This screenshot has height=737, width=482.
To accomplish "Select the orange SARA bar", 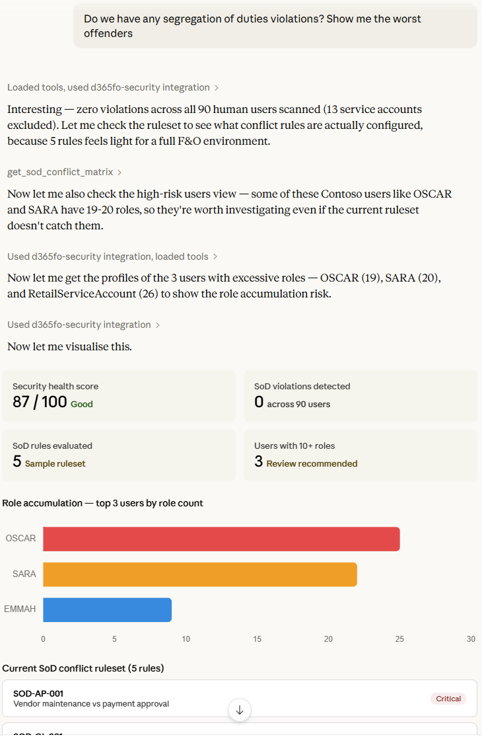I will [199, 574].
